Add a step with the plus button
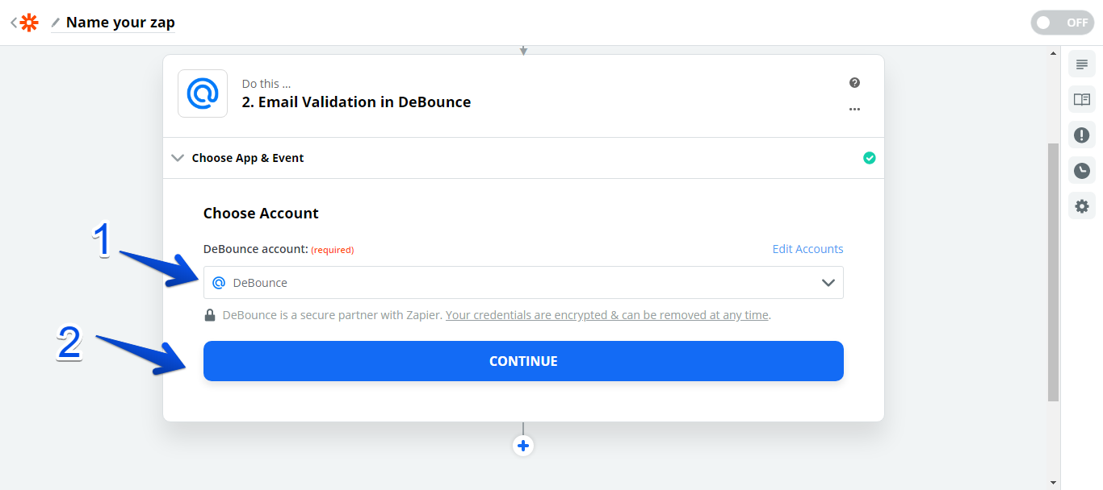The height and width of the screenshot is (490, 1103). [x=523, y=446]
